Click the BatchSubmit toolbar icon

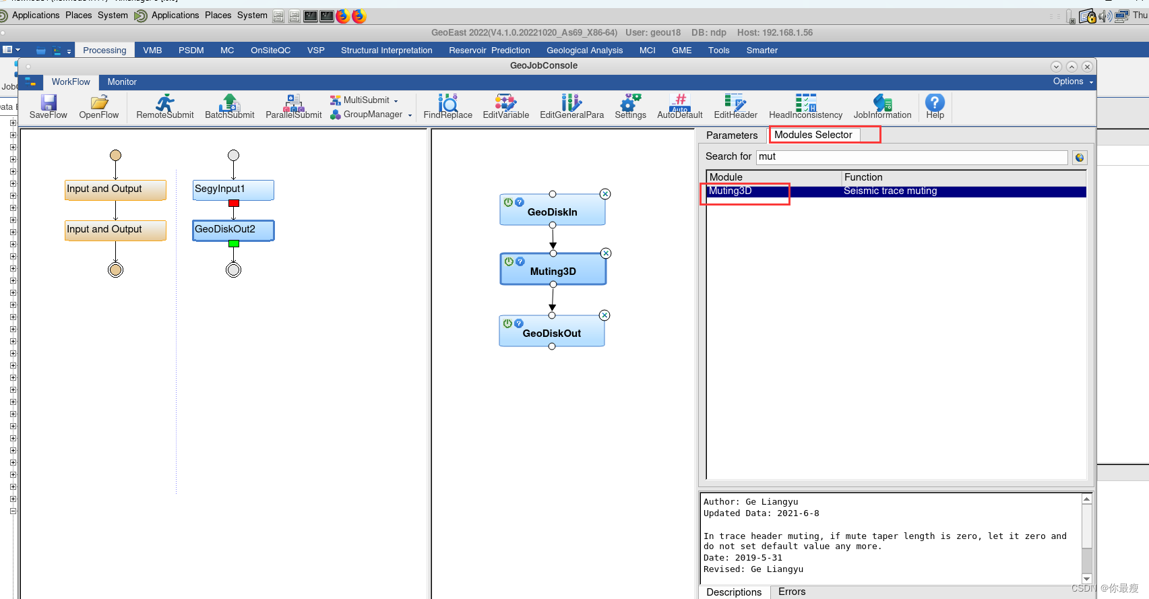click(230, 102)
